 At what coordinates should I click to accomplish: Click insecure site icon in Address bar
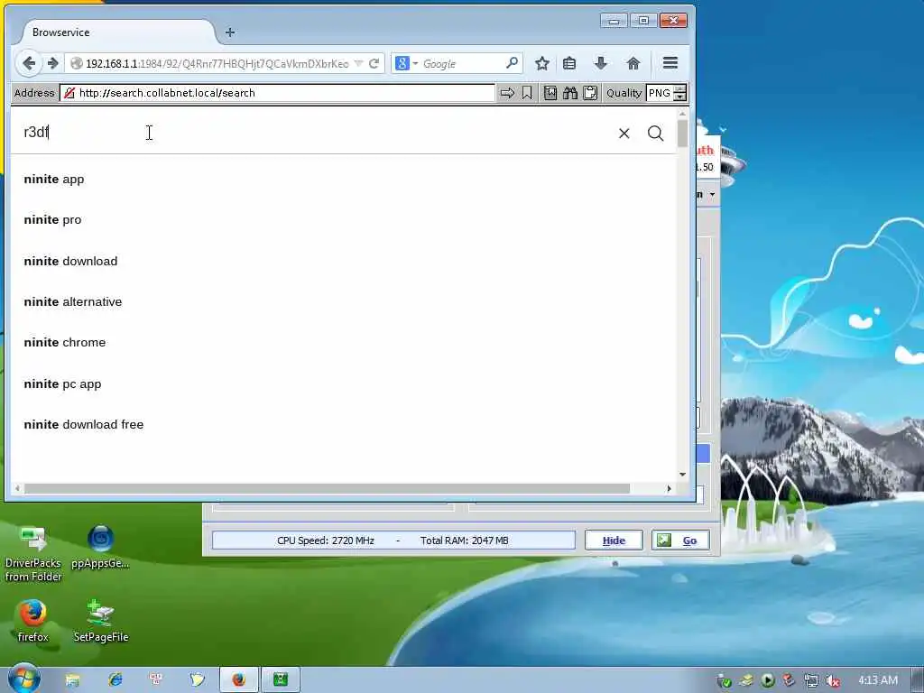coord(69,93)
